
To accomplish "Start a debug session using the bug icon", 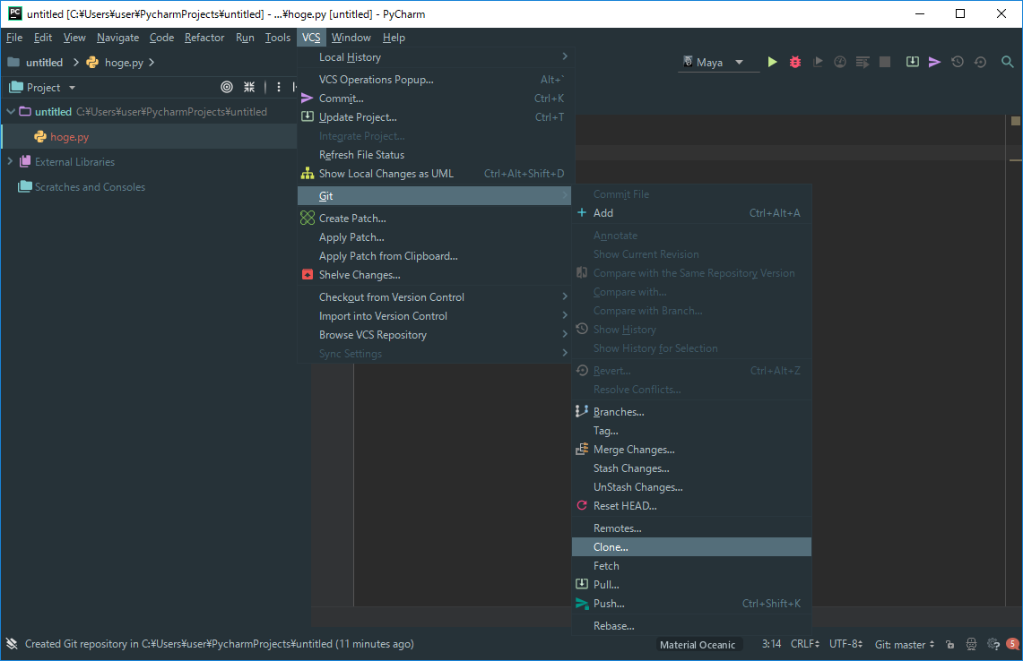I will pyautogui.click(x=794, y=62).
